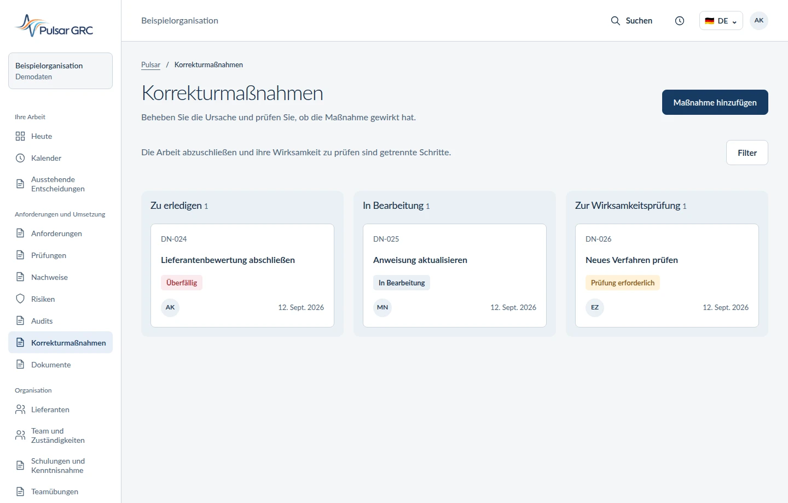Click the Pulsar GRC logo
The height and width of the screenshot is (503, 788).
(x=54, y=26)
